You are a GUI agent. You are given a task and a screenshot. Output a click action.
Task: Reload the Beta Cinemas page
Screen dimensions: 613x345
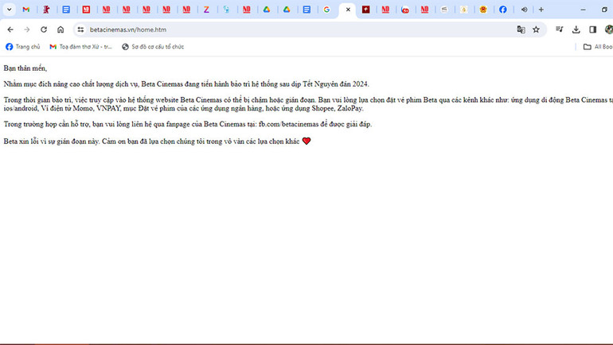pyautogui.click(x=43, y=29)
